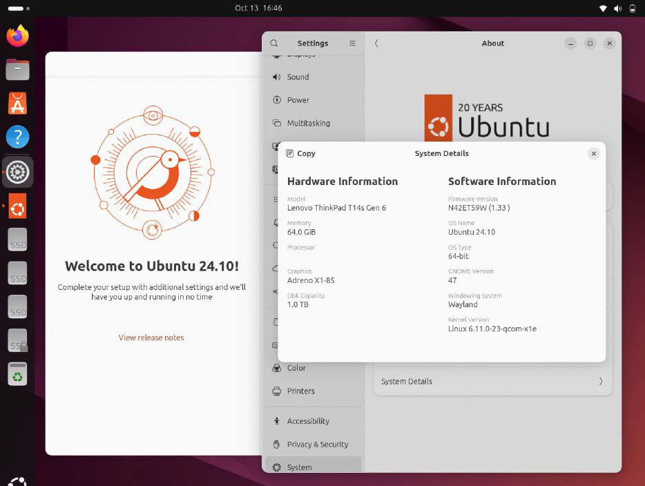Copy system details to clipboard
The height and width of the screenshot is (486, 645).
coord(300,154)
